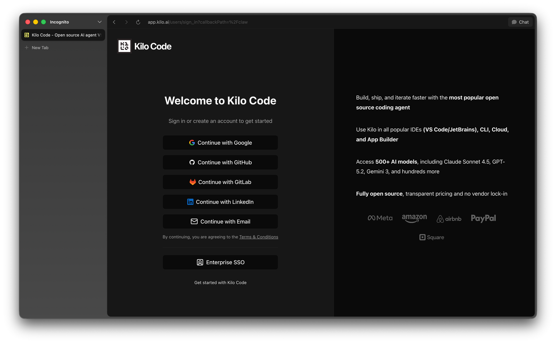Click the Kilo Code logo icon

click(x=124, y=46)
